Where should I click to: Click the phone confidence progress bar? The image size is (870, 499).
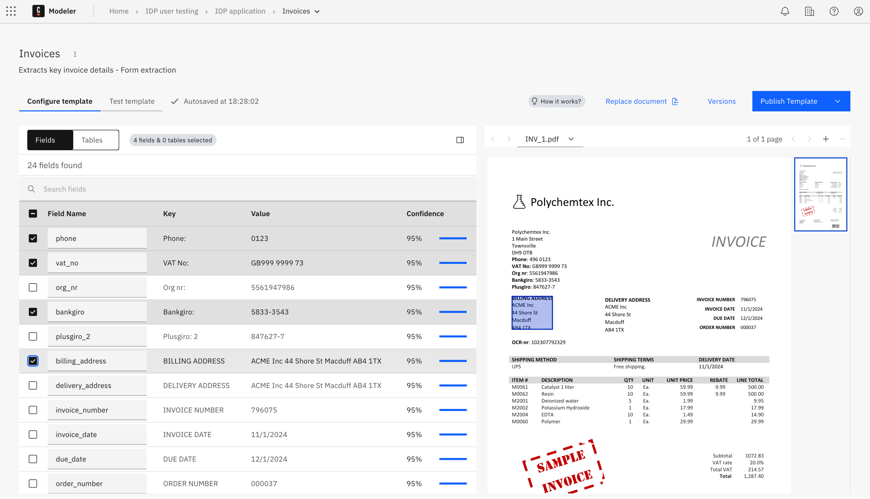pyautogui.click(x=453, y=238)
